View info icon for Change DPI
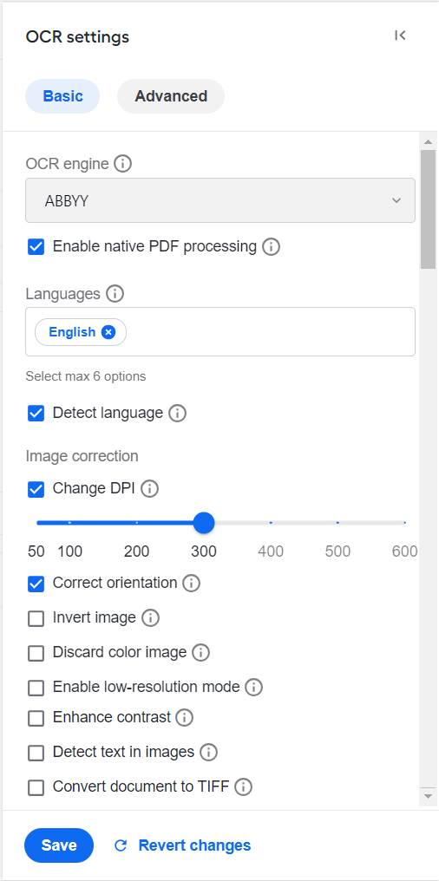Viewport: 439px width, 881px height. (x=149, y=489)
